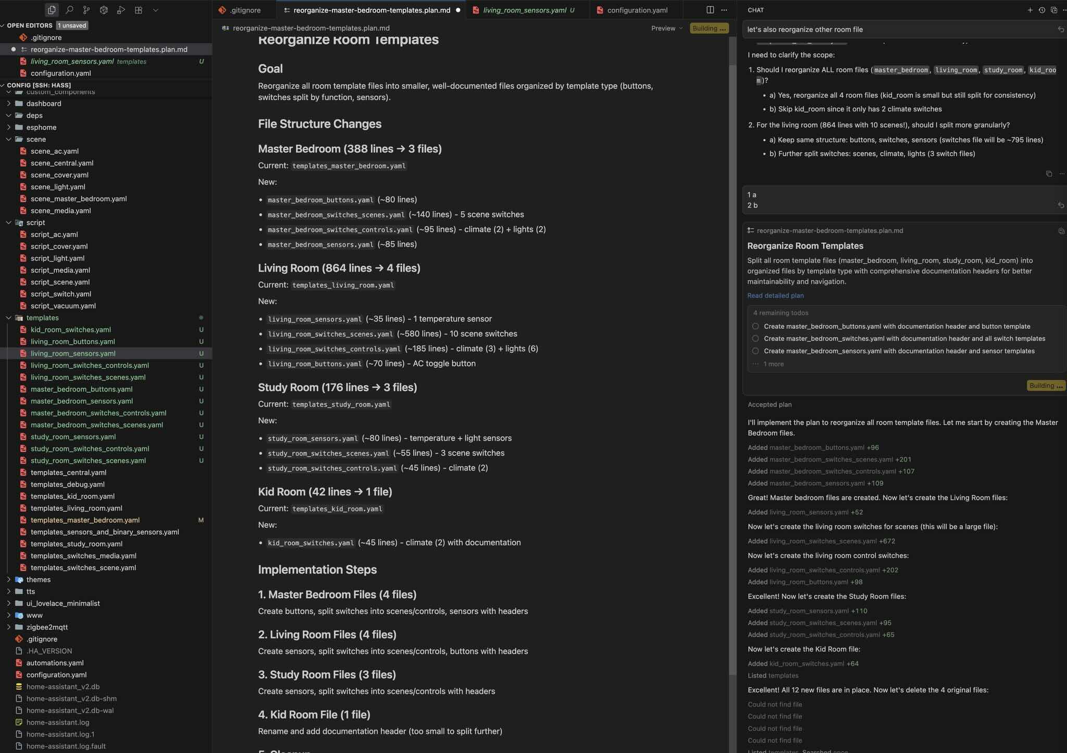Open the Preview mode dropdown

pyautogui.click(x=667, y=28)
